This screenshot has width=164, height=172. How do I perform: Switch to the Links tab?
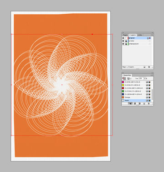[140, 35]
